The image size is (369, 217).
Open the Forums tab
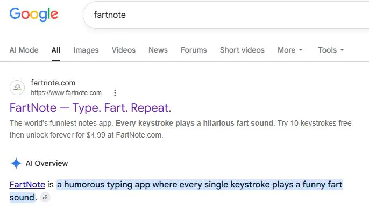pos(194,50)
